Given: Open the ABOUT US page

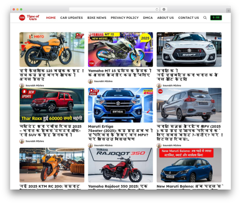Looking at the screenshot, I should 165,18.
